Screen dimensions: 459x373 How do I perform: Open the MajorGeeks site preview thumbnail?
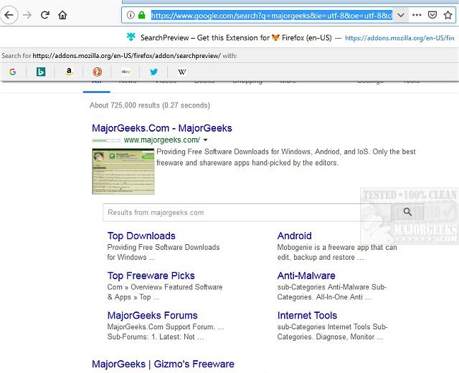pos(123,171)
